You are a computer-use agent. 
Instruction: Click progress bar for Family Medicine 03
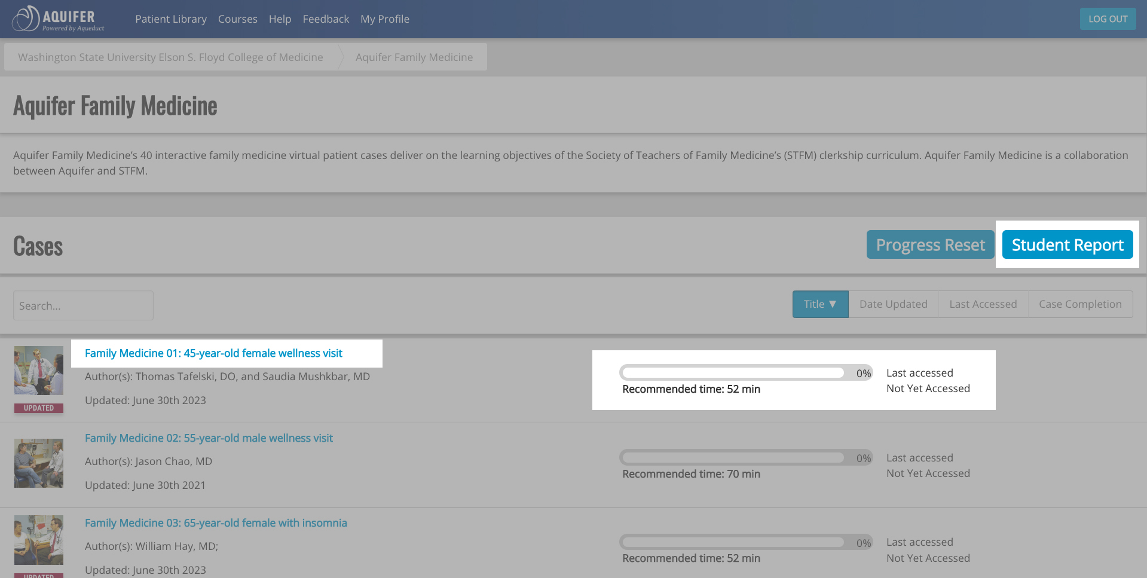pyautogui.click(x=745, y=543)
